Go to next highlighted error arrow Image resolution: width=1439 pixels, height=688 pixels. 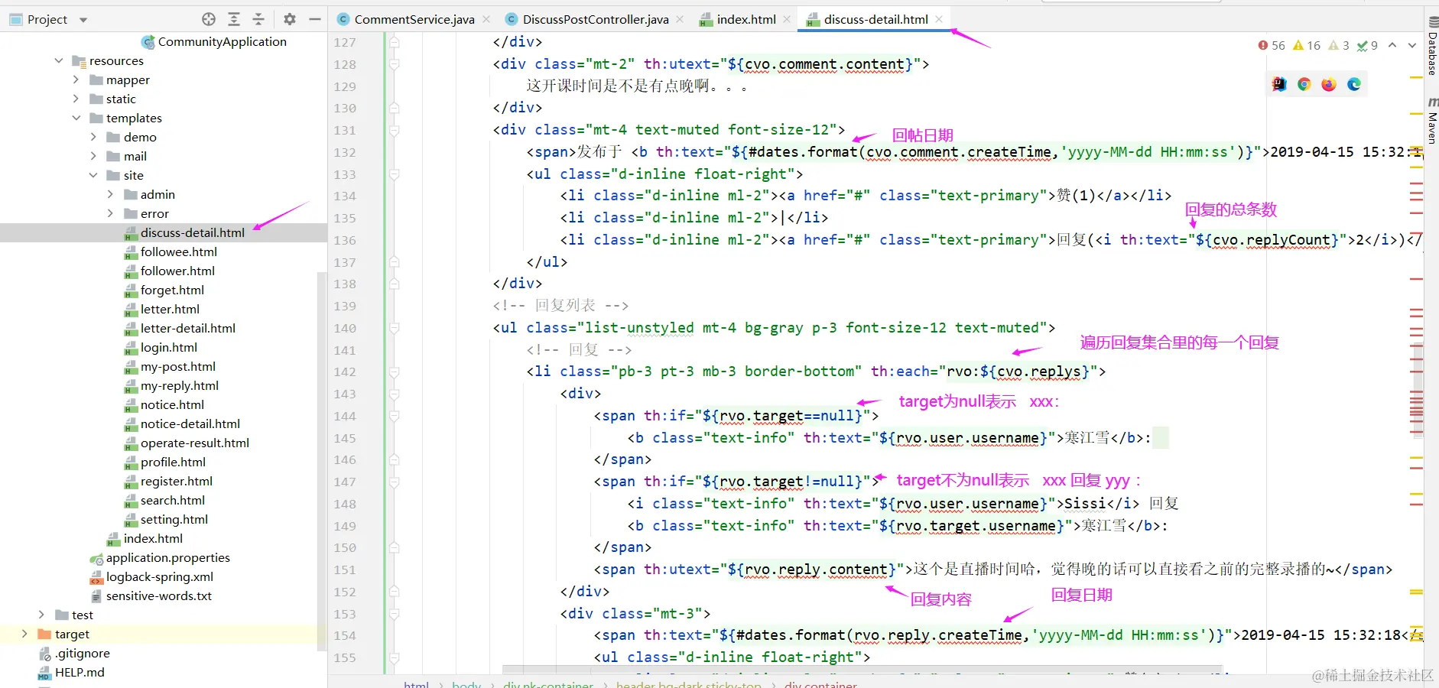[1412, 45]
